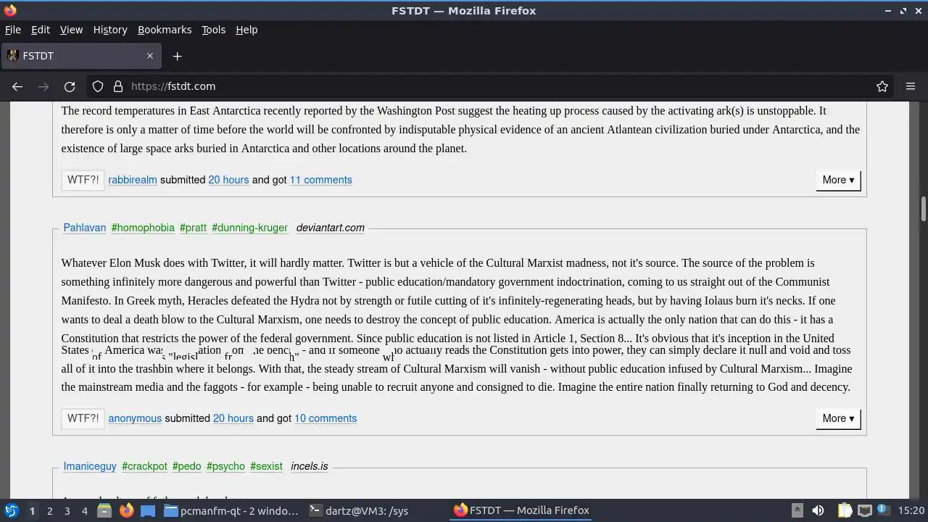Open 11 comments link
The width and height of the screenshot is (928, 522).
click(320, 180)
